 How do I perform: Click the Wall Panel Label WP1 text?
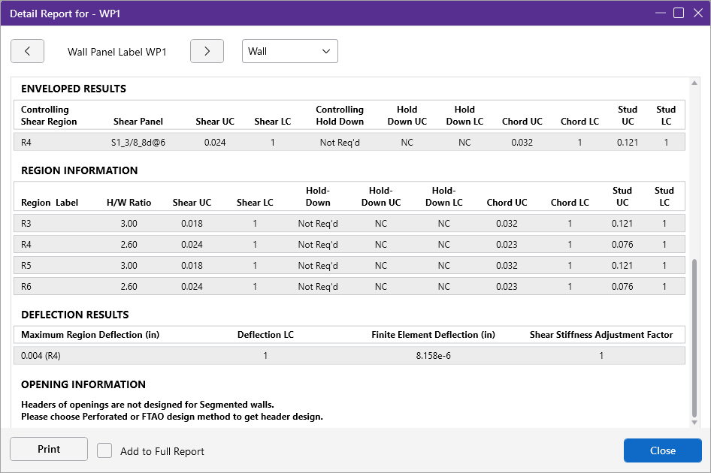coord(116,52)
